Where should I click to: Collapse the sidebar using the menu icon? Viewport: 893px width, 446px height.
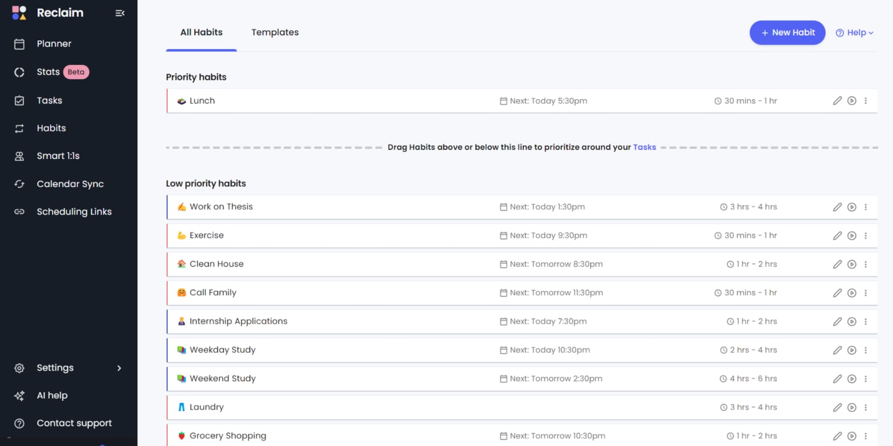click(x=120, y=13)
